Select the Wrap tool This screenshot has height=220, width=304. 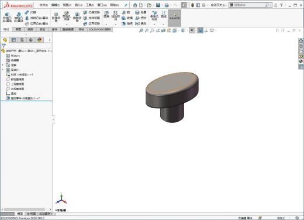pyautogui.click(x=141, y=12)
